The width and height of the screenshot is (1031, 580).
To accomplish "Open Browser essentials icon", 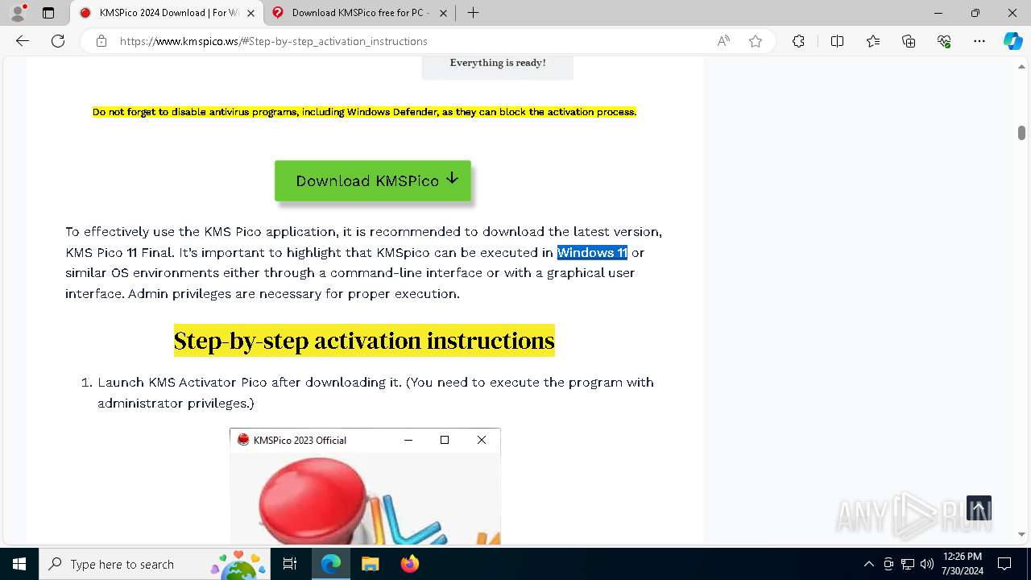I will (944, 41).
